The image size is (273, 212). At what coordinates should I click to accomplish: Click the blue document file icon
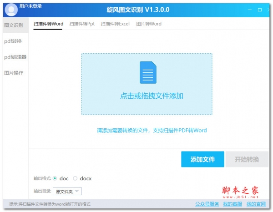pos(147,73)
